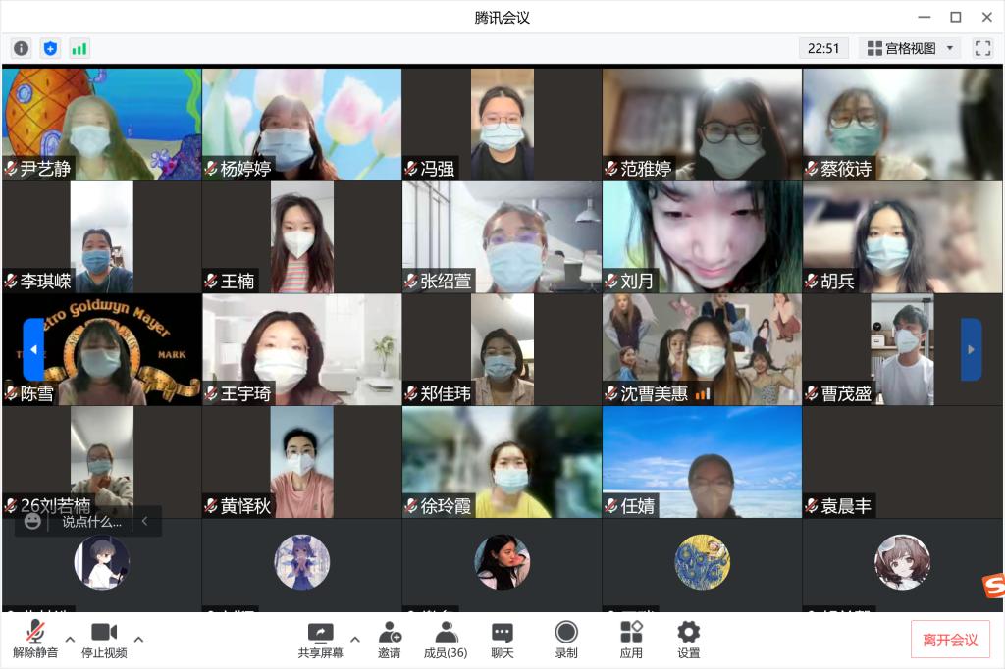Expand video options arrow beside 停止视频

(138, 640)
